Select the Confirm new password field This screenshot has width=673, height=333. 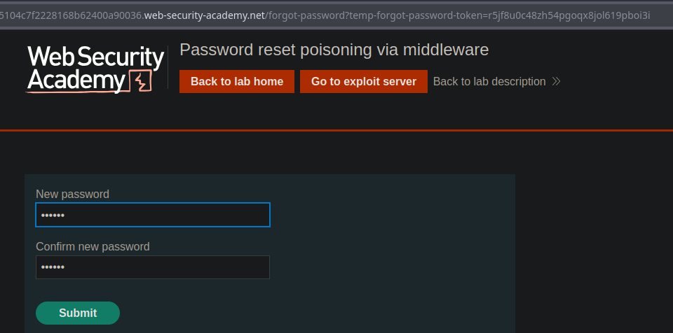153,267
